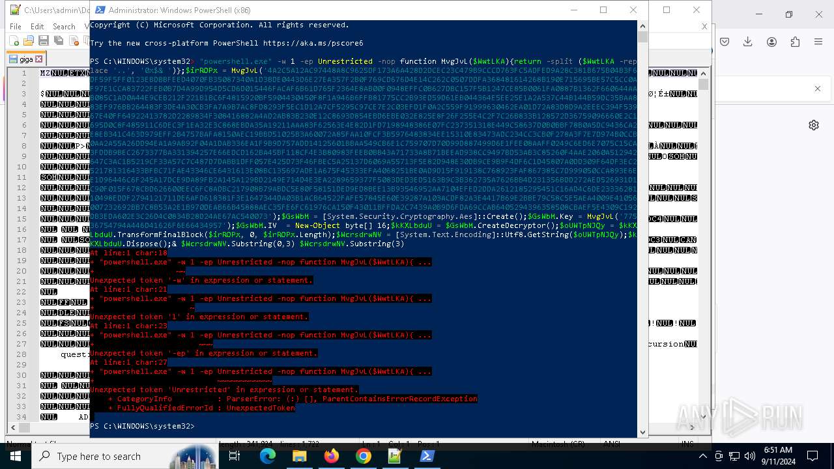Click the volume speaker icon in tray
Screen dimensions: 834x469
click(750, 456)
